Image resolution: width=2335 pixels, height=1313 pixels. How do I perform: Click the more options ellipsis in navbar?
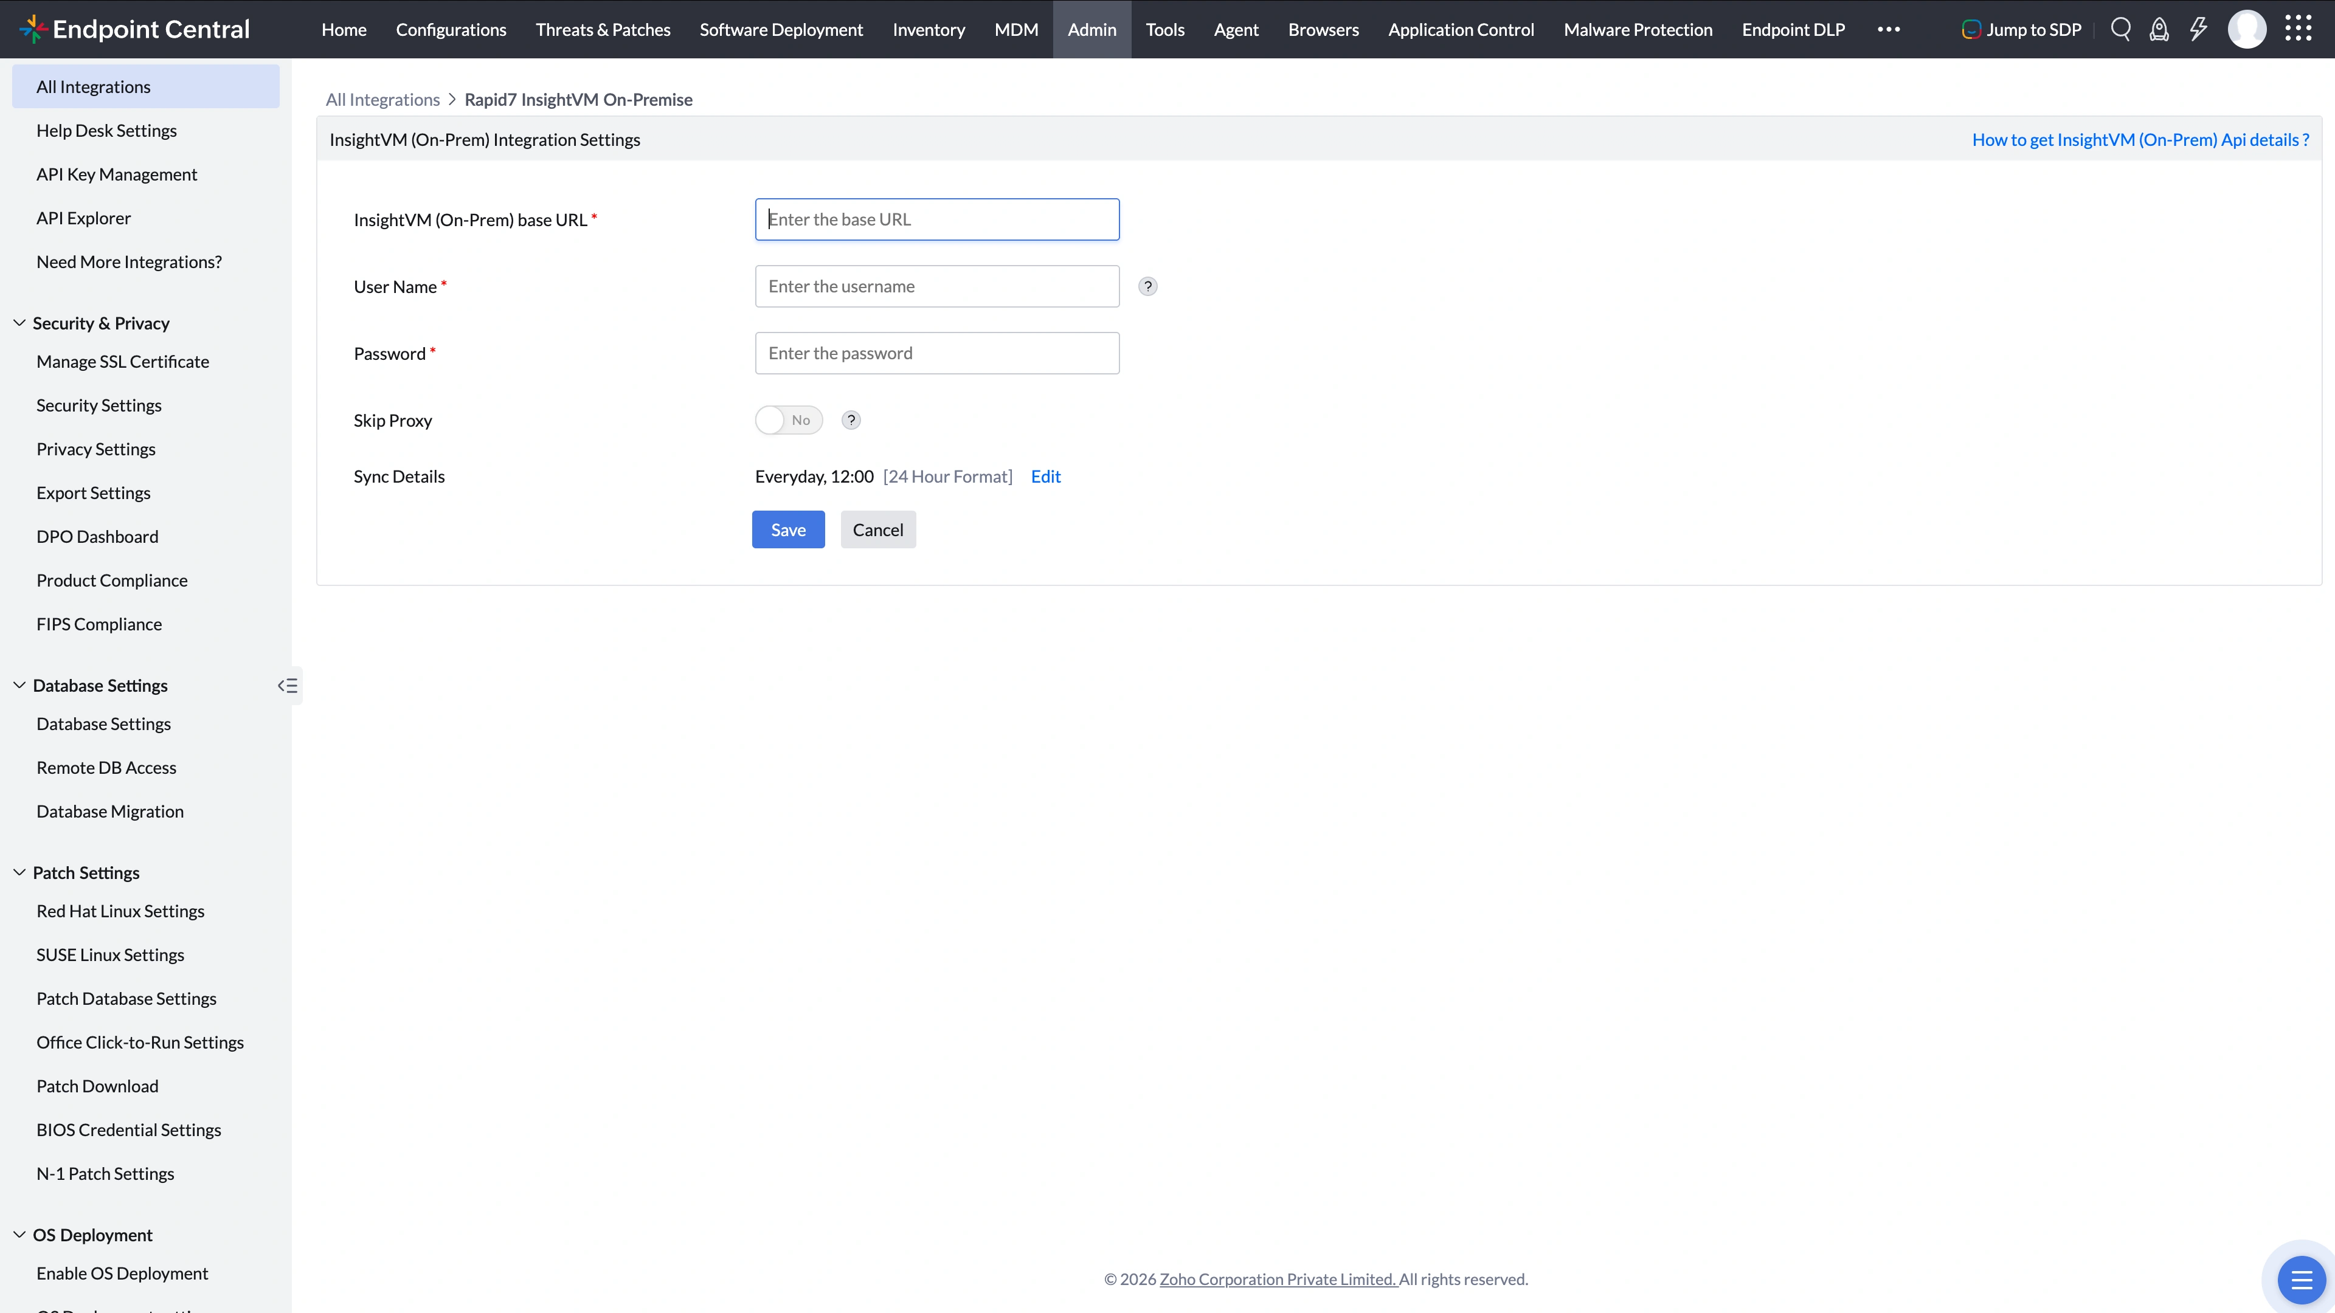click(1889, 29)
